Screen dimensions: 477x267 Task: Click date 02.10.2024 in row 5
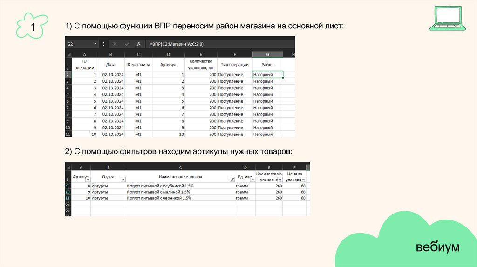110,94
